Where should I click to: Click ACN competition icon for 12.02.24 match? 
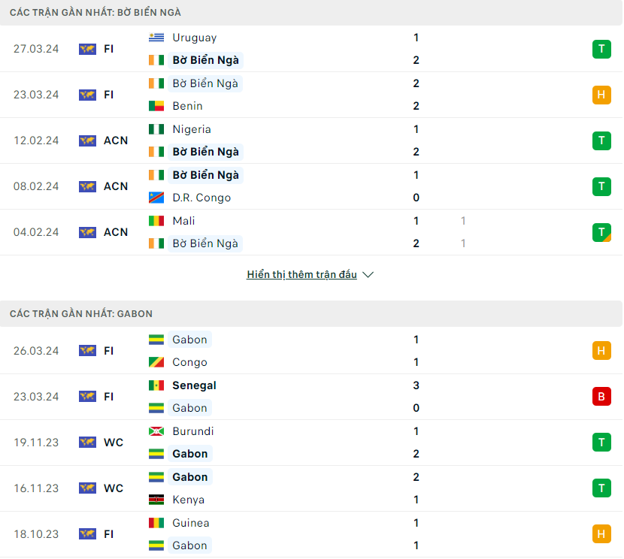pos(87,141)
